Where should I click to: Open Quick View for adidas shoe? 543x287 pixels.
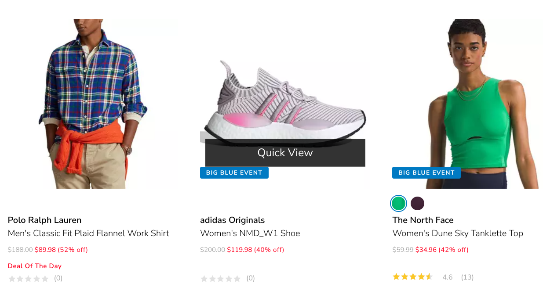point(285,153)
